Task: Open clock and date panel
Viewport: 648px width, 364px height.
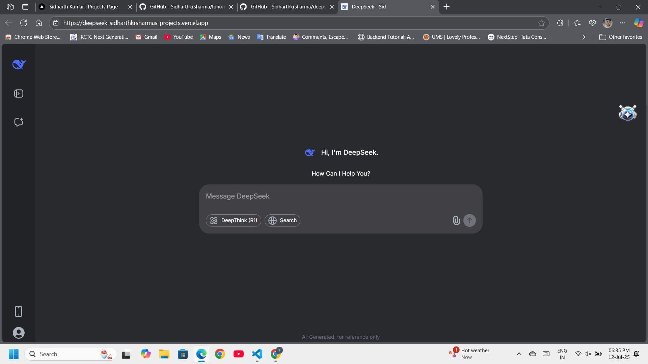Action: pos(619,354)
